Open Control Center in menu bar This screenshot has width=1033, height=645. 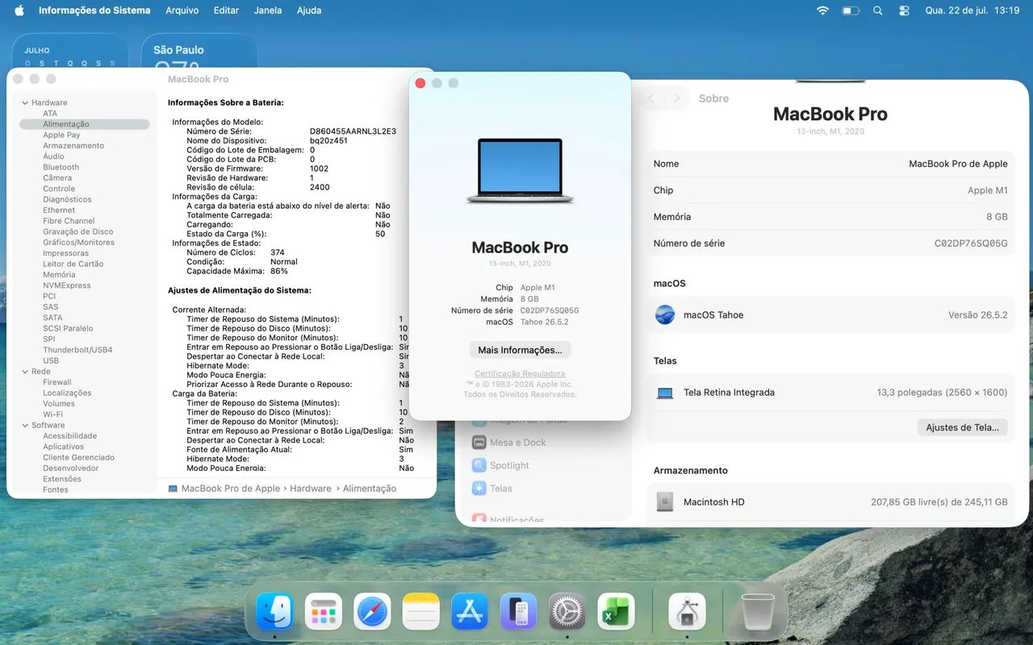coord(904,10)
